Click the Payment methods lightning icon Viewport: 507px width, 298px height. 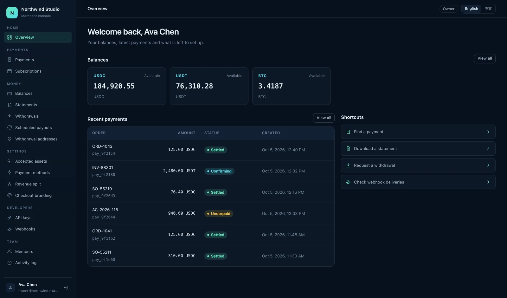click(10, 173)
